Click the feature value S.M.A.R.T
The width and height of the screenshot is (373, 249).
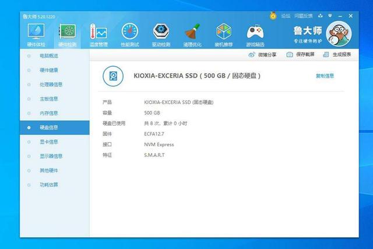click(154, 155)
